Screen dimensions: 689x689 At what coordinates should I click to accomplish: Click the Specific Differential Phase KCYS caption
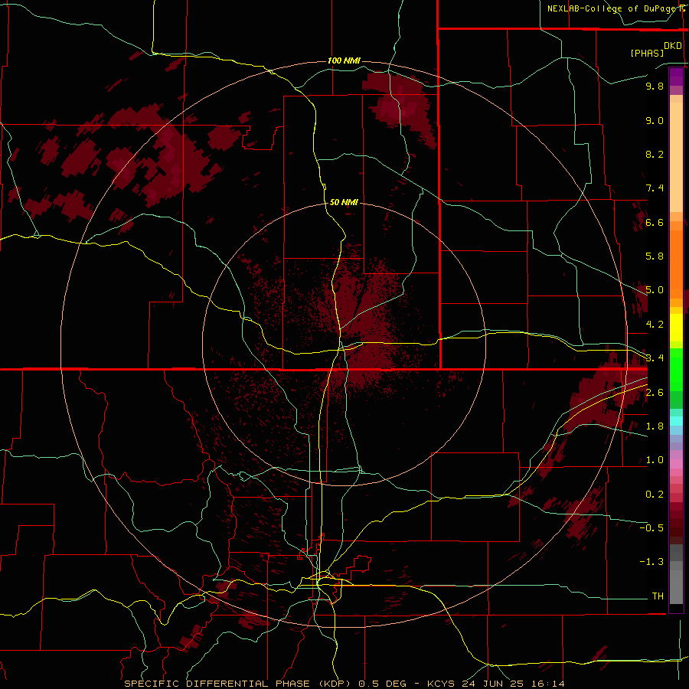click(x=344, y=684)
